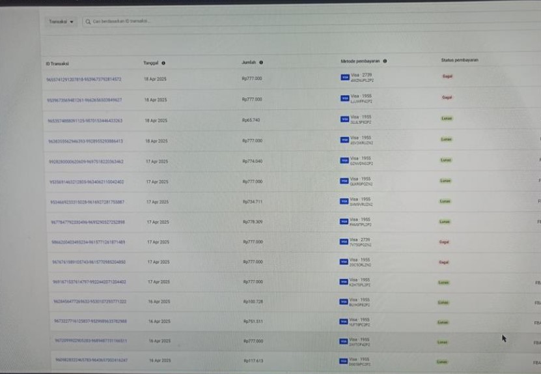Click the ID Transaksi column header
Image resolution: width=541 pixels, height=374 pixels.
coord(57,63)
